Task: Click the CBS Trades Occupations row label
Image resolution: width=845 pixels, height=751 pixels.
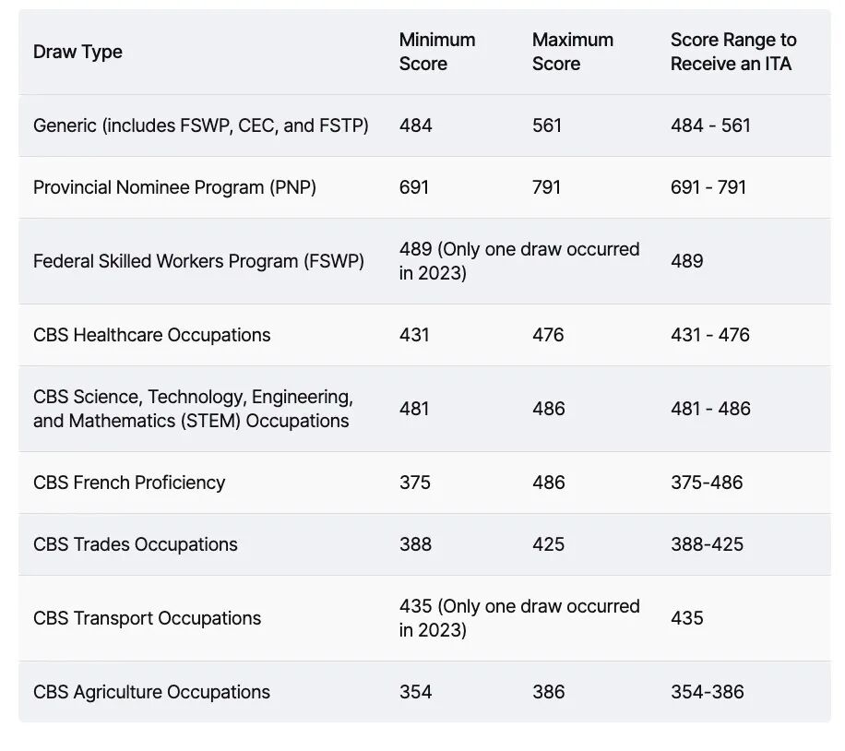Action: point(136,544)
